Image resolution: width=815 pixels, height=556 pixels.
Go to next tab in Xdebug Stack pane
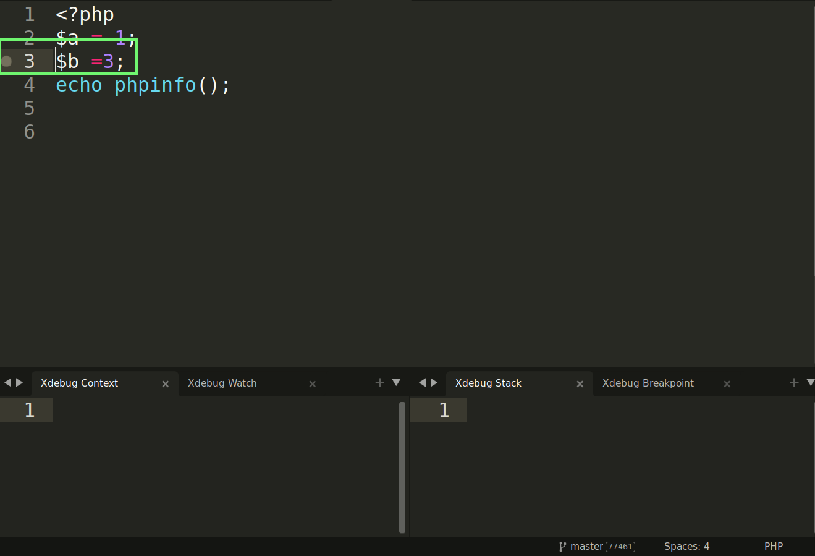pos(434,383)
